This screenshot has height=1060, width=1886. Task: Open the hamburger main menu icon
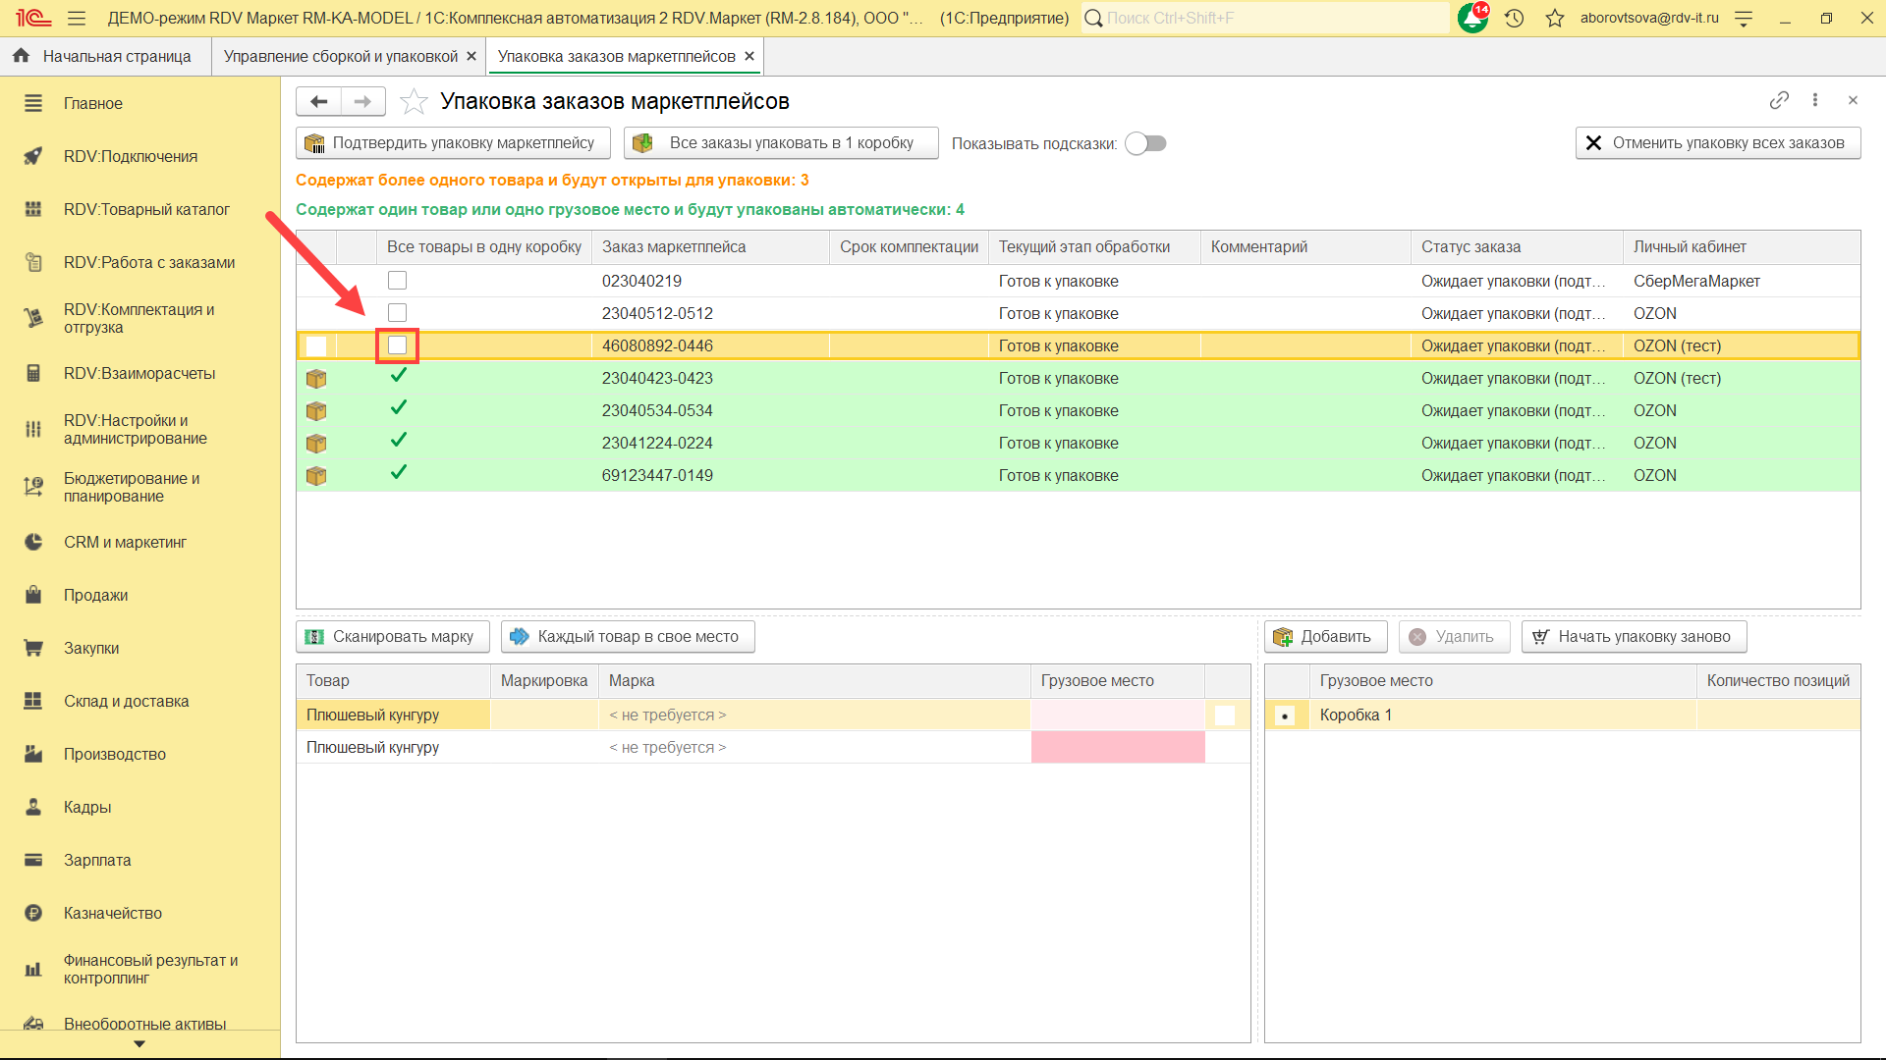click(77, 18)
